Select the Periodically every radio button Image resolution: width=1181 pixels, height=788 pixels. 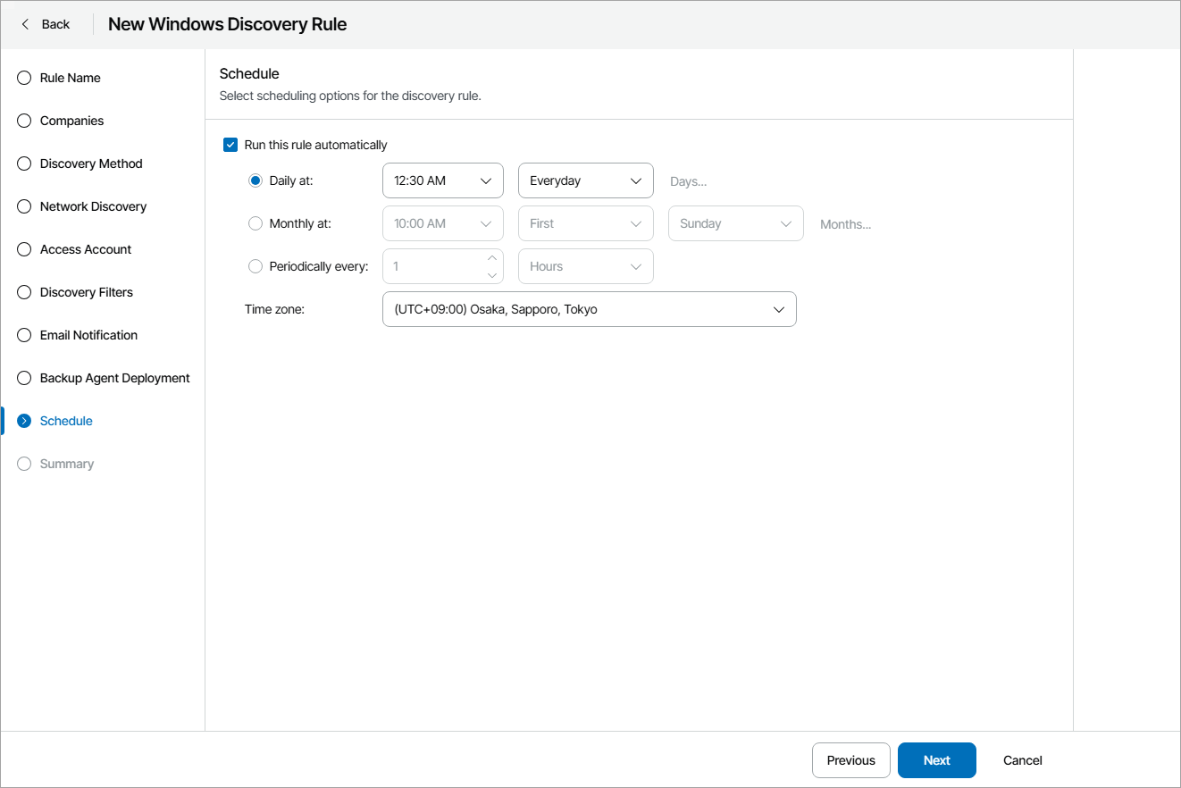point(255,266)
